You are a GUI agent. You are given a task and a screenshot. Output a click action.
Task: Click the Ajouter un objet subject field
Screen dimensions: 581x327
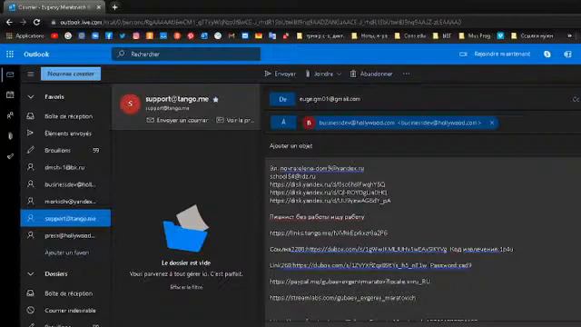click(x=422, y=146)
